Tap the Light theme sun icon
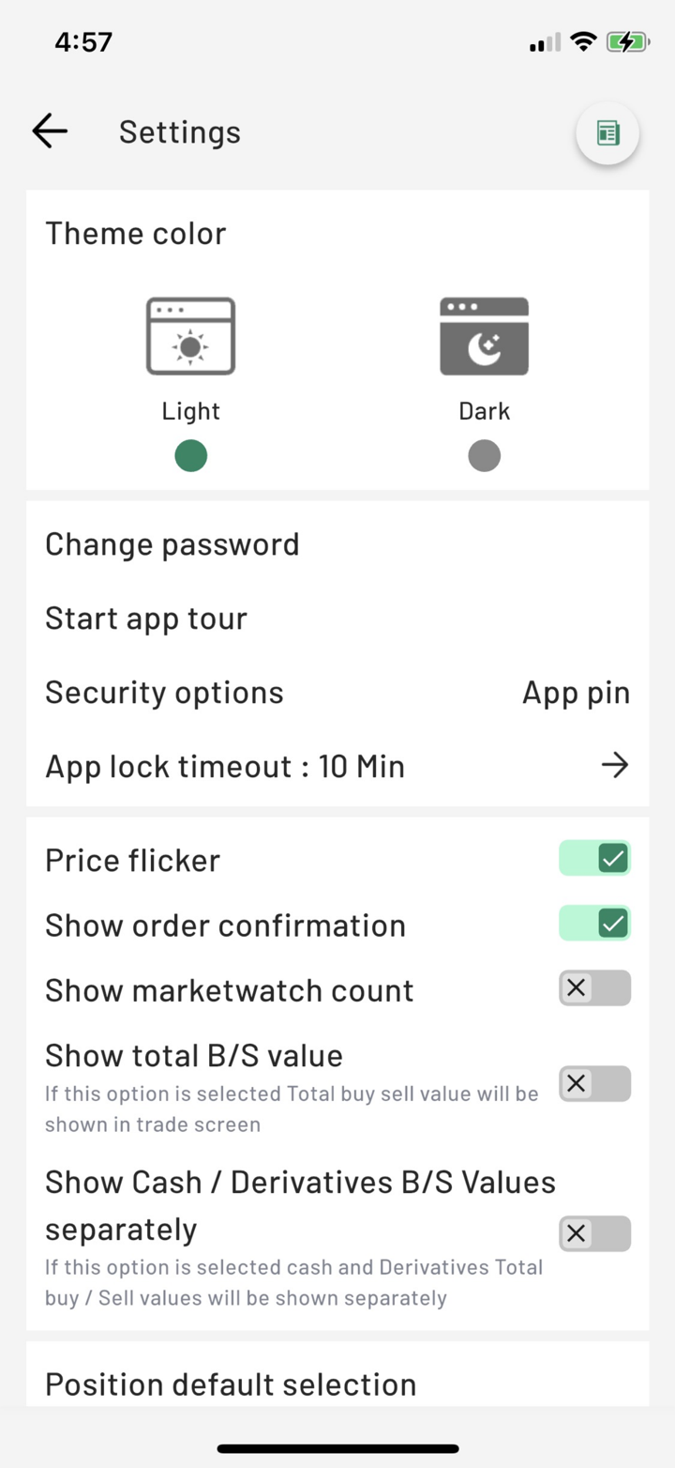Image resolution: width=675 pixels, height=1468 pixels. 190,336
